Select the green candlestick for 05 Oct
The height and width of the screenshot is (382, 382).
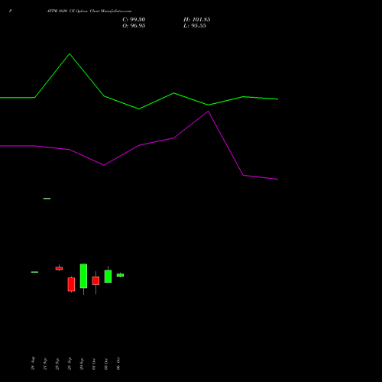[108, 277]
